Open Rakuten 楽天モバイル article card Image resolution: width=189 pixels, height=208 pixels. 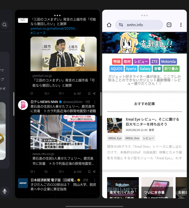[x=123, y=188]
